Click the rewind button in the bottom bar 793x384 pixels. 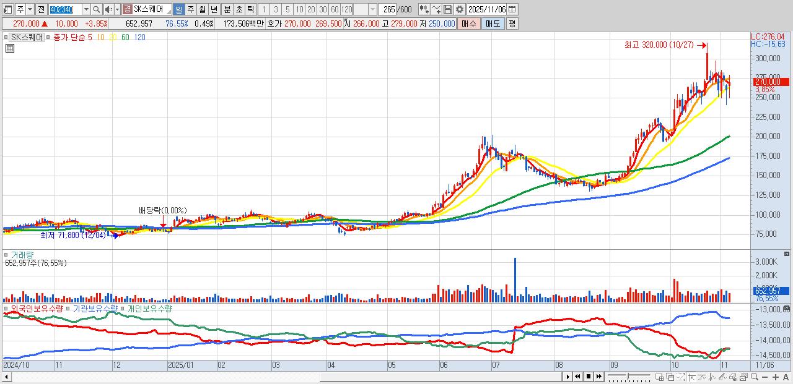point(577,377)
